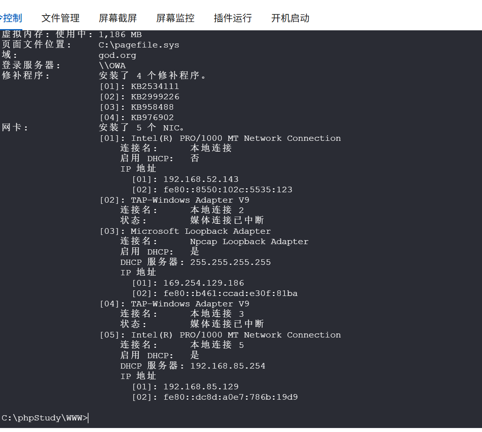The width and height of the screenshot is (482, 432).
Task: Click the [02] TAP-Windows Adapter V9 line
Action: point(174,200)
